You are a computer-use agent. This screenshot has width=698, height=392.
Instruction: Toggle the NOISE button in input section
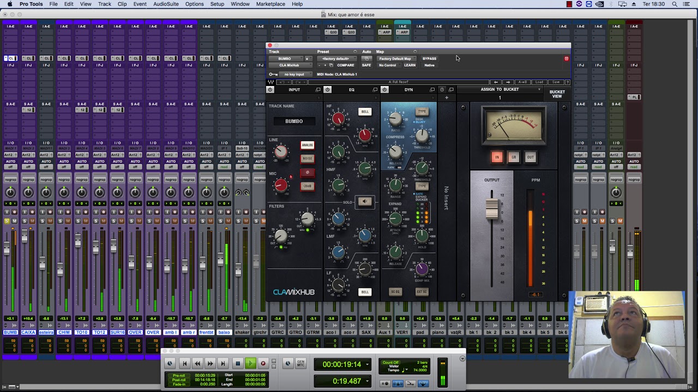[307, 158]
